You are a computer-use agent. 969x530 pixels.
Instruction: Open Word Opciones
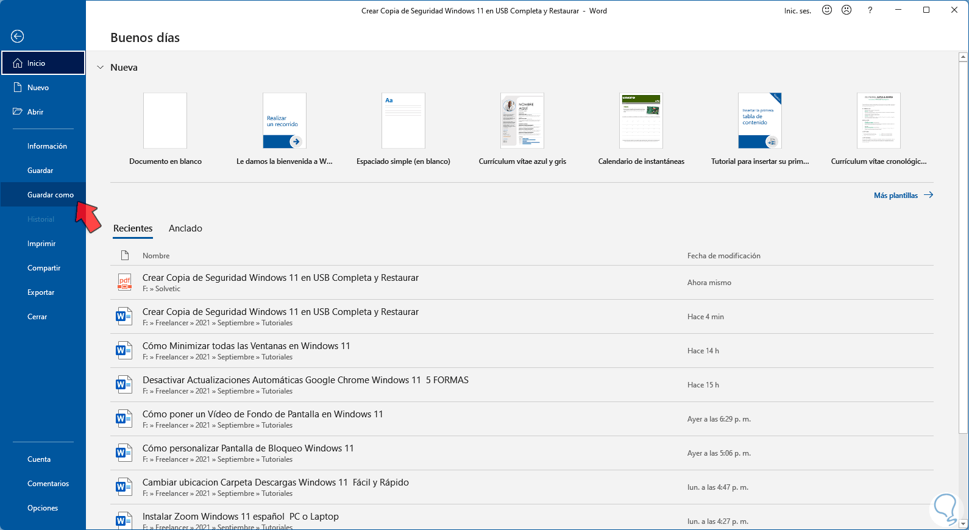click(x=43, y=508)
